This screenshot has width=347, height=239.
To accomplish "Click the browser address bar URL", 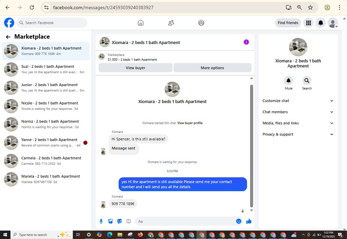I will pos(103,7).
